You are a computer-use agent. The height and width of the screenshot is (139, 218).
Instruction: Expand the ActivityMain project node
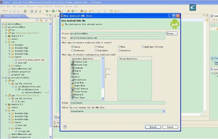point(3,24)
